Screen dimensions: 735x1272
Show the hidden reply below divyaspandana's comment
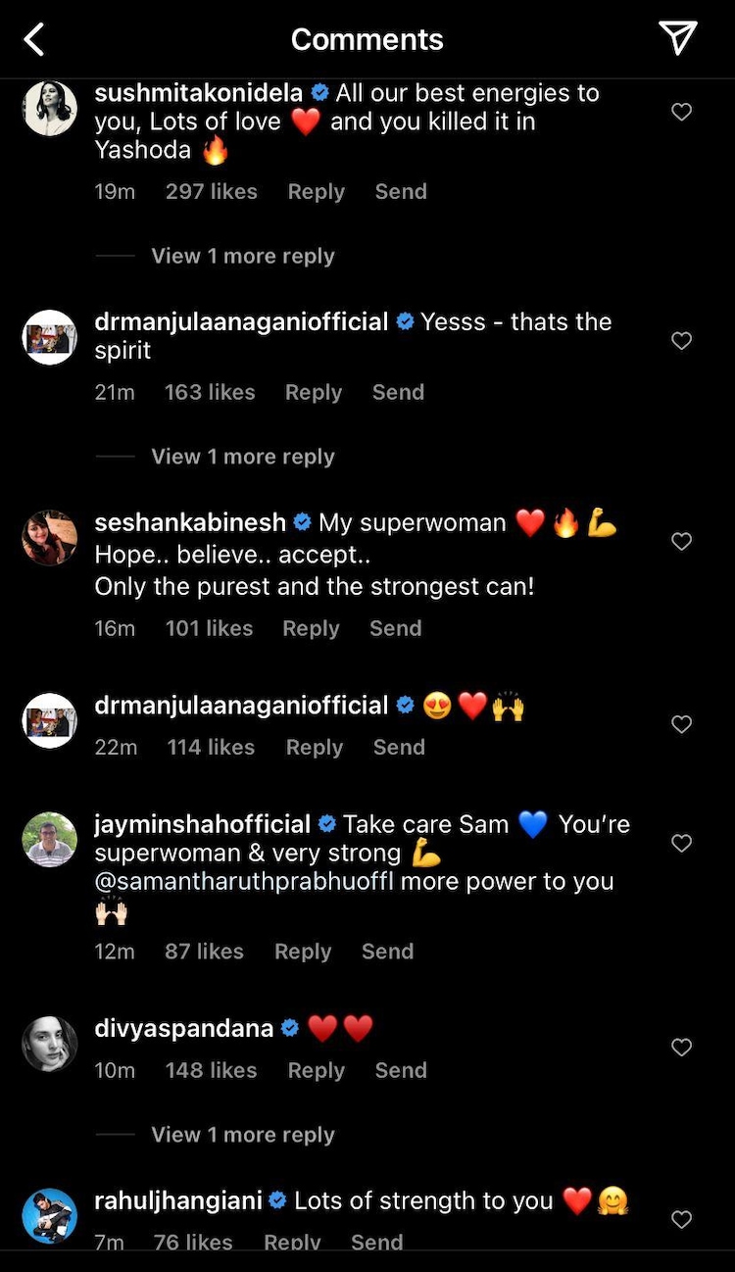pos(243,1134)
